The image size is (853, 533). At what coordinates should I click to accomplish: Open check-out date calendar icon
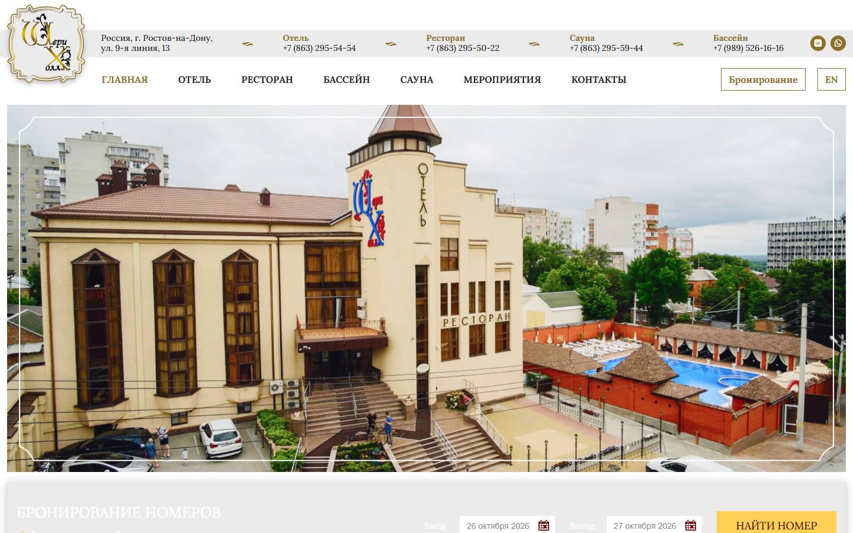[x=691, y=525]
